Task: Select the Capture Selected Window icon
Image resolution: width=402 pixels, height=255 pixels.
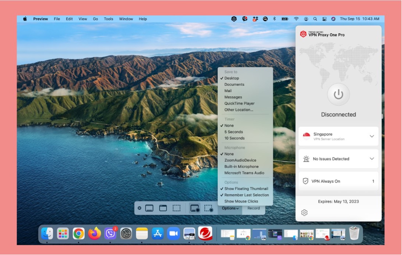Action: [163, 208]
